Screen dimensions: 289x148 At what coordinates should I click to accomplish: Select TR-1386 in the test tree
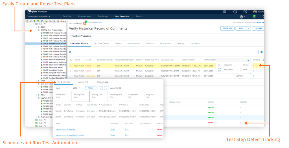(x=53, y=33)
